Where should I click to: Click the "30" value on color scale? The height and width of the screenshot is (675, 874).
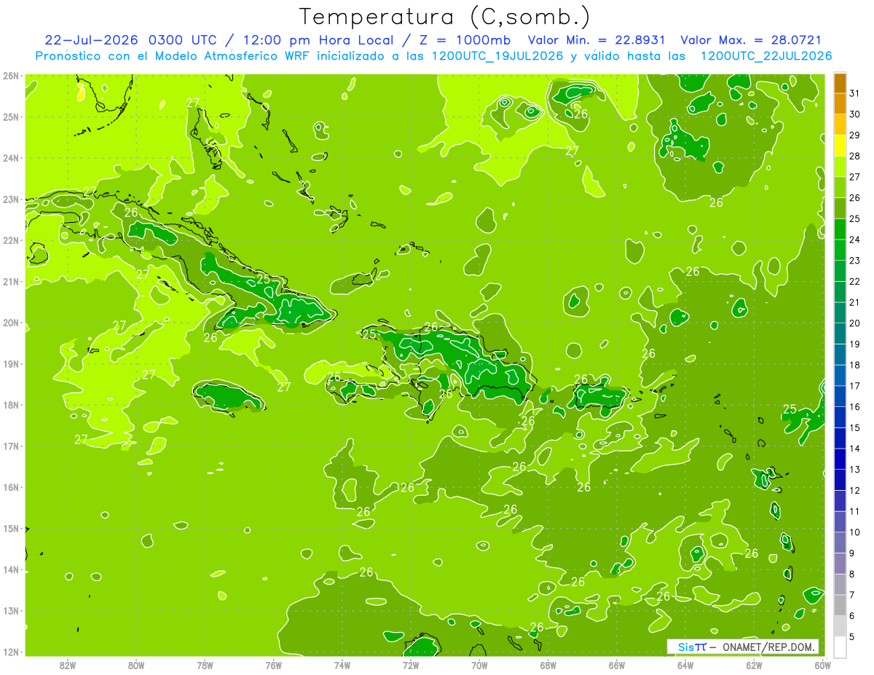[x=855, y=114]
